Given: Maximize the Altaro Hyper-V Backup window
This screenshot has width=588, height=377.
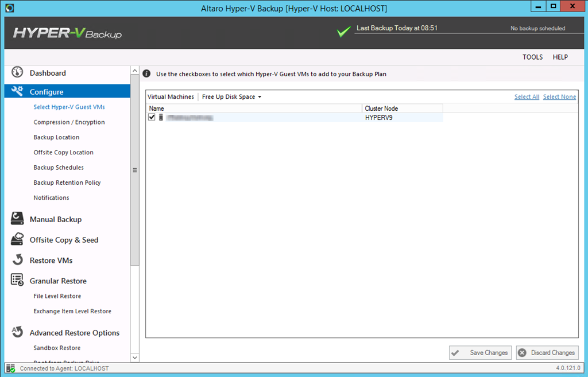Looking at the screenshot, I should tap(553, 6).
